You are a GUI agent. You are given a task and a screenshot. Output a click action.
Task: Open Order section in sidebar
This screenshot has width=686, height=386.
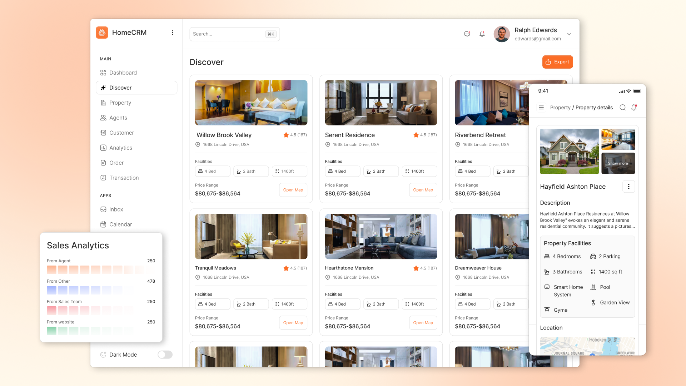point(136,163)
